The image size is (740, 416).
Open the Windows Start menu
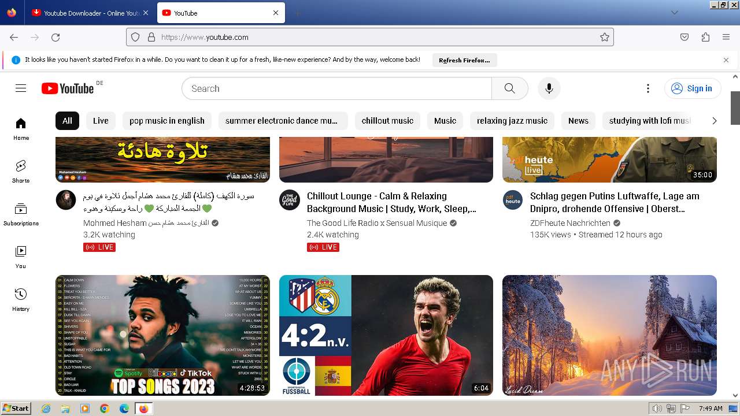click(16, 408)
